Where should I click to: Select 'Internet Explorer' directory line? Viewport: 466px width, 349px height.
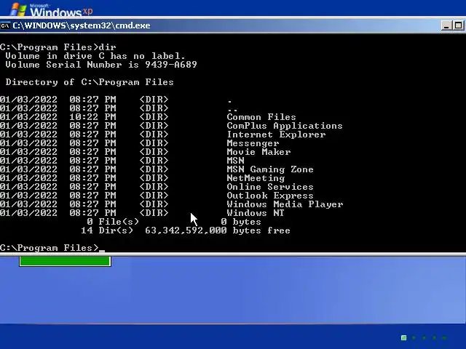click(x=276, y=135)
